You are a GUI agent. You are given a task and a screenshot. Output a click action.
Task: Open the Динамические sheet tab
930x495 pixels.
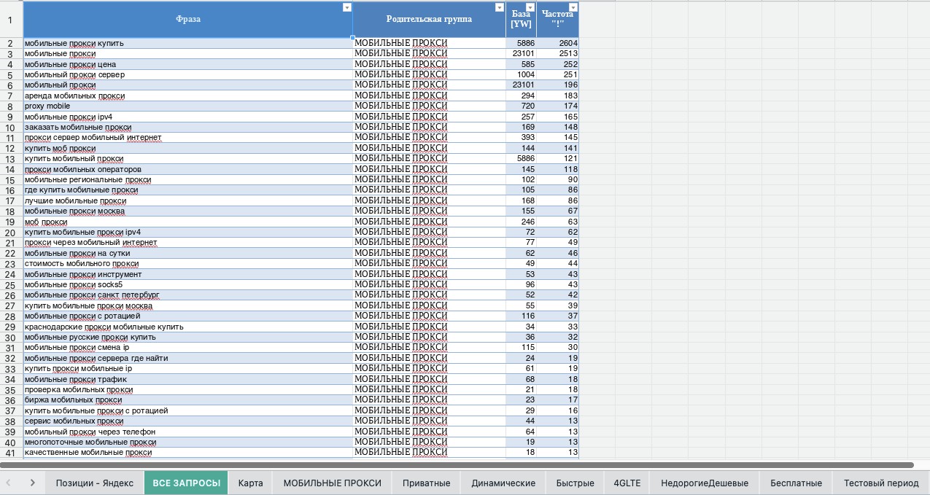(503, 483)
